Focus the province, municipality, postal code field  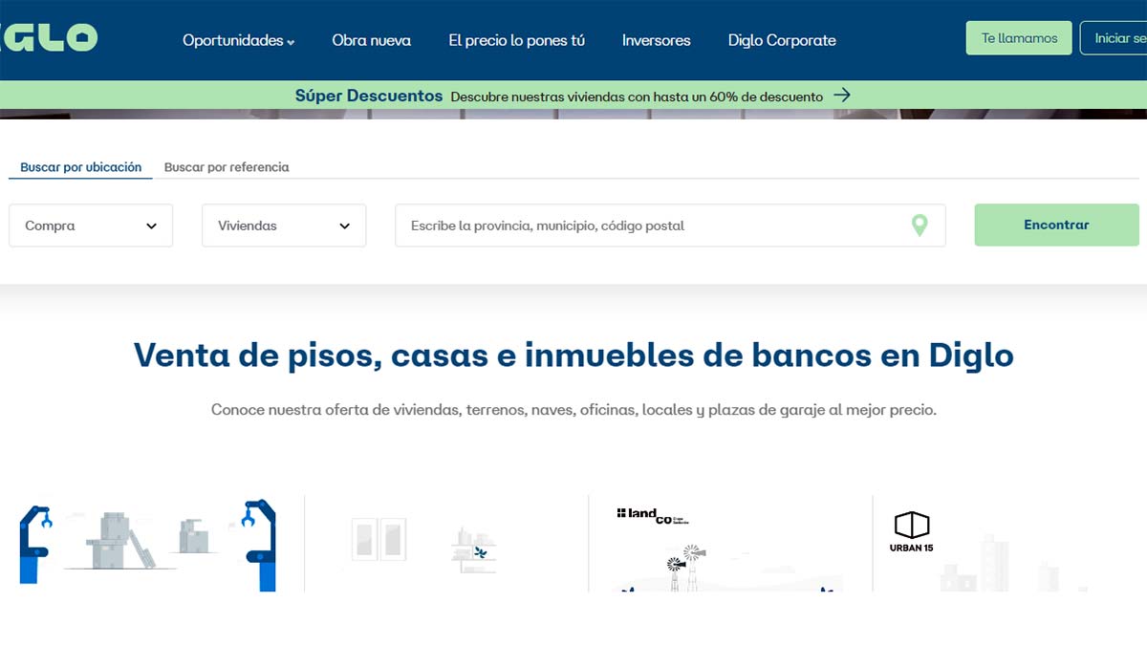[x=650, y=226]
